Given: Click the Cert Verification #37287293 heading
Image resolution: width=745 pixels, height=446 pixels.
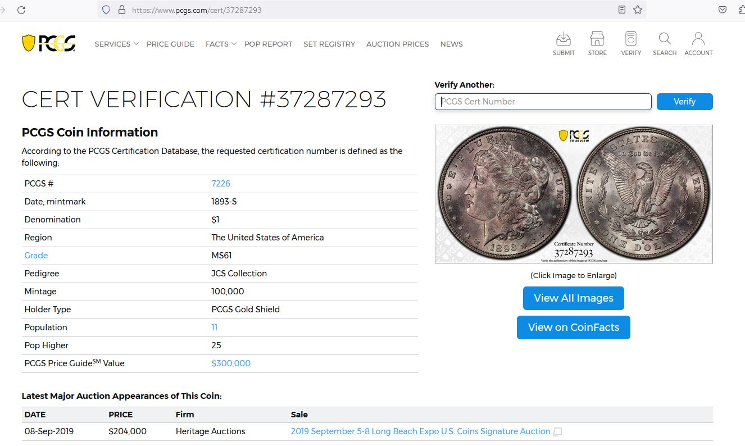Looking at the screenshot, I should click(204, 99).
